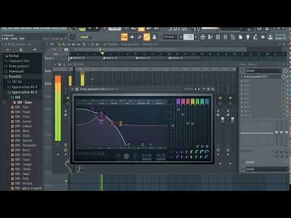Select previous preset arrow in EQ title bar

point(195,89)
